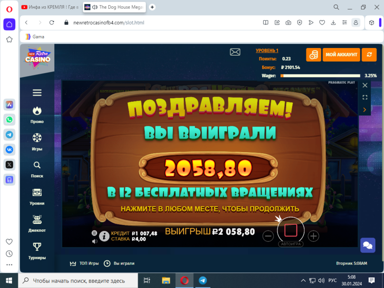Open the coins deposit icon beside Мой Аккаунт
The image size is (384, 288).
[314, 55]
